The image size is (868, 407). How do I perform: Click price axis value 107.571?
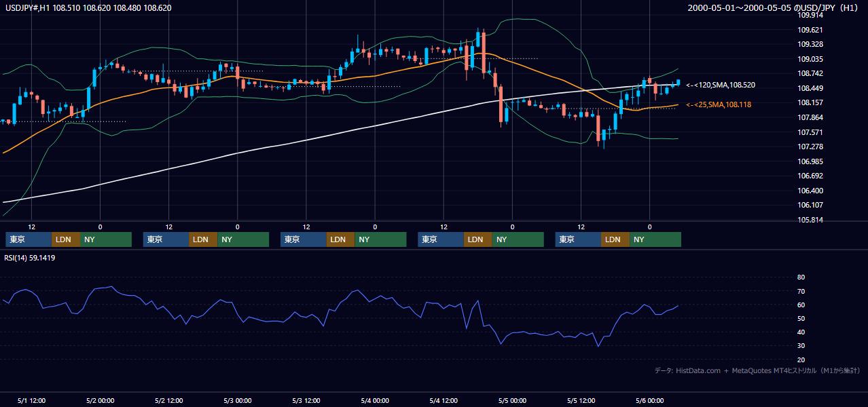tap(810, 133)
